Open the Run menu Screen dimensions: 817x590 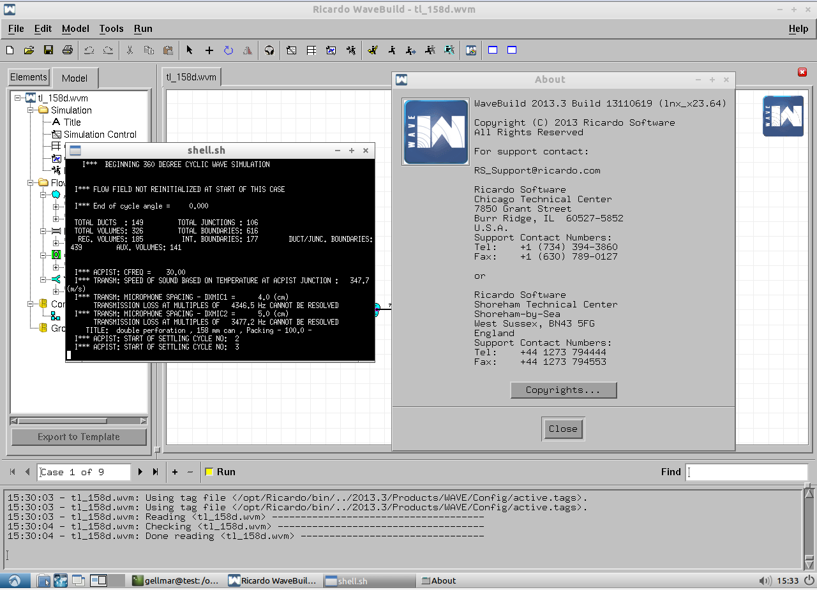[x=143, y=29]
